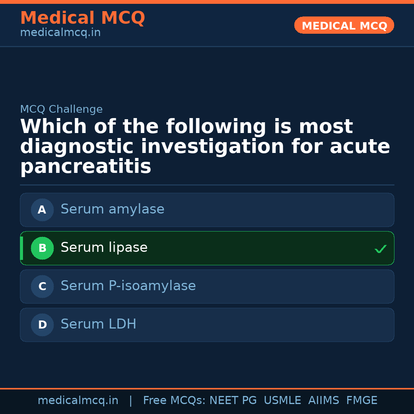This screenshot has width=414, height=414.
Task: Click the D option letter circle
Action: (x=42, y=325)
